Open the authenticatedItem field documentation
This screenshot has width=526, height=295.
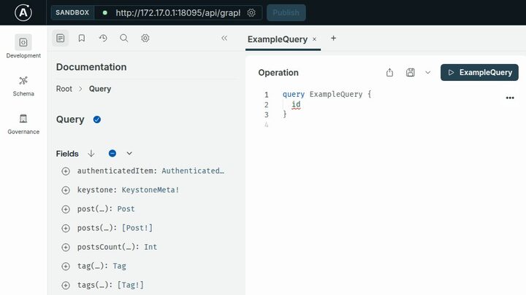coord(117,170)
